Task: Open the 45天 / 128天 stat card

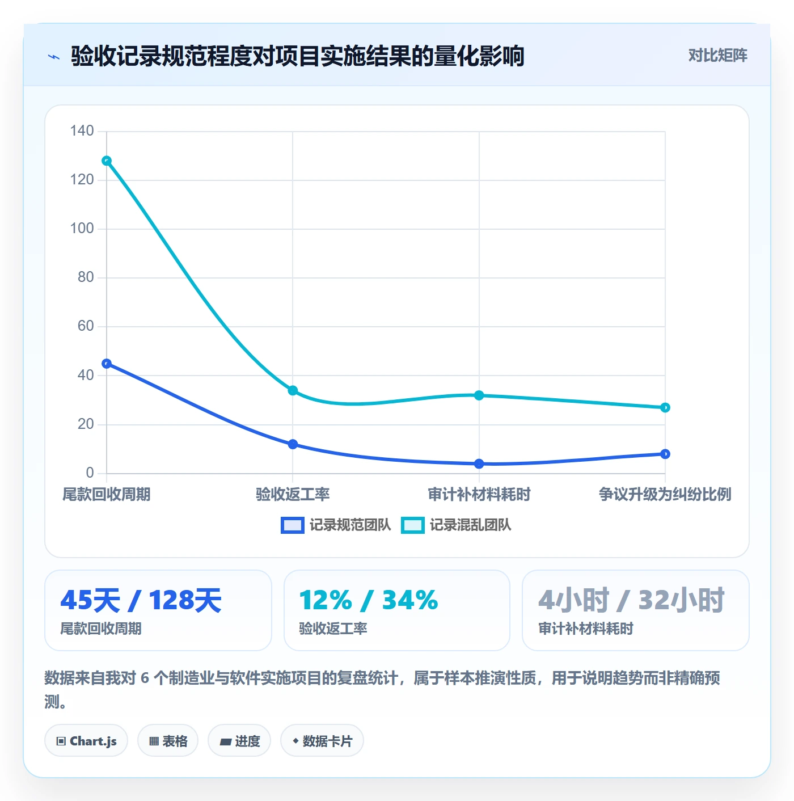Action: pyautogui.click(x=158, y=610)
